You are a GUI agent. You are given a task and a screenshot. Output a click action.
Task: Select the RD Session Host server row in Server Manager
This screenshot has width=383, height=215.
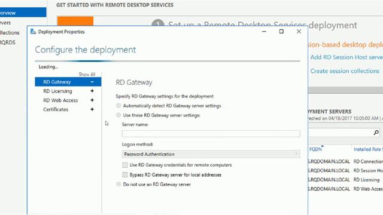(345, 171)
